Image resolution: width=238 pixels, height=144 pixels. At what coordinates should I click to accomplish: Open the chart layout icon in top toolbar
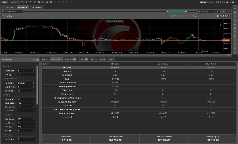tap(22, 2)
